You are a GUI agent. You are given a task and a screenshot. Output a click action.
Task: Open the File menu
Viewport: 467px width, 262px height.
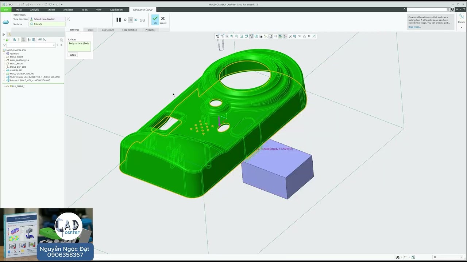[x=6, y=9]
